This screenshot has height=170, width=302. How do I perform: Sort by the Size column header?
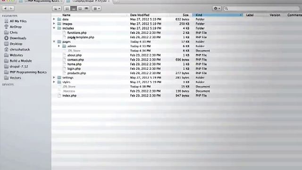185,15
